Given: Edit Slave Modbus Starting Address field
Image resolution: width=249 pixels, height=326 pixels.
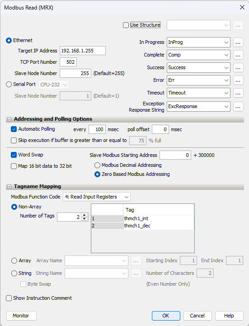Looking at the screenshot, I should pos(175,155).
